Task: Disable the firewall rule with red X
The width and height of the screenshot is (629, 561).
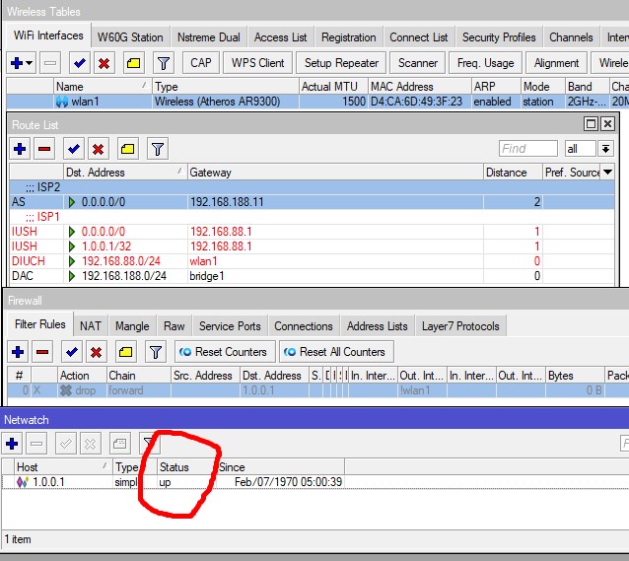Action: tap(97, 352)
